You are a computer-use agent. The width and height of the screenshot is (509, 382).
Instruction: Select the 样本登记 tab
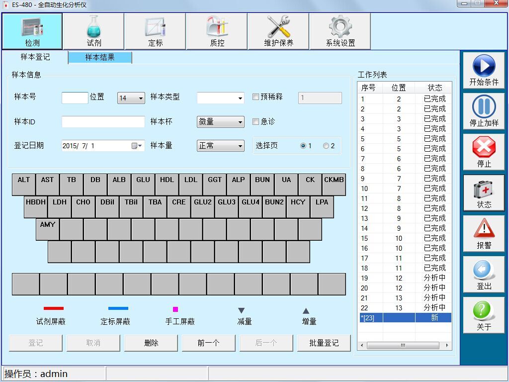(35, 57)
